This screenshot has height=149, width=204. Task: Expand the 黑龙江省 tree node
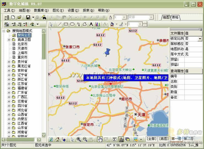(x=9, y=66)
